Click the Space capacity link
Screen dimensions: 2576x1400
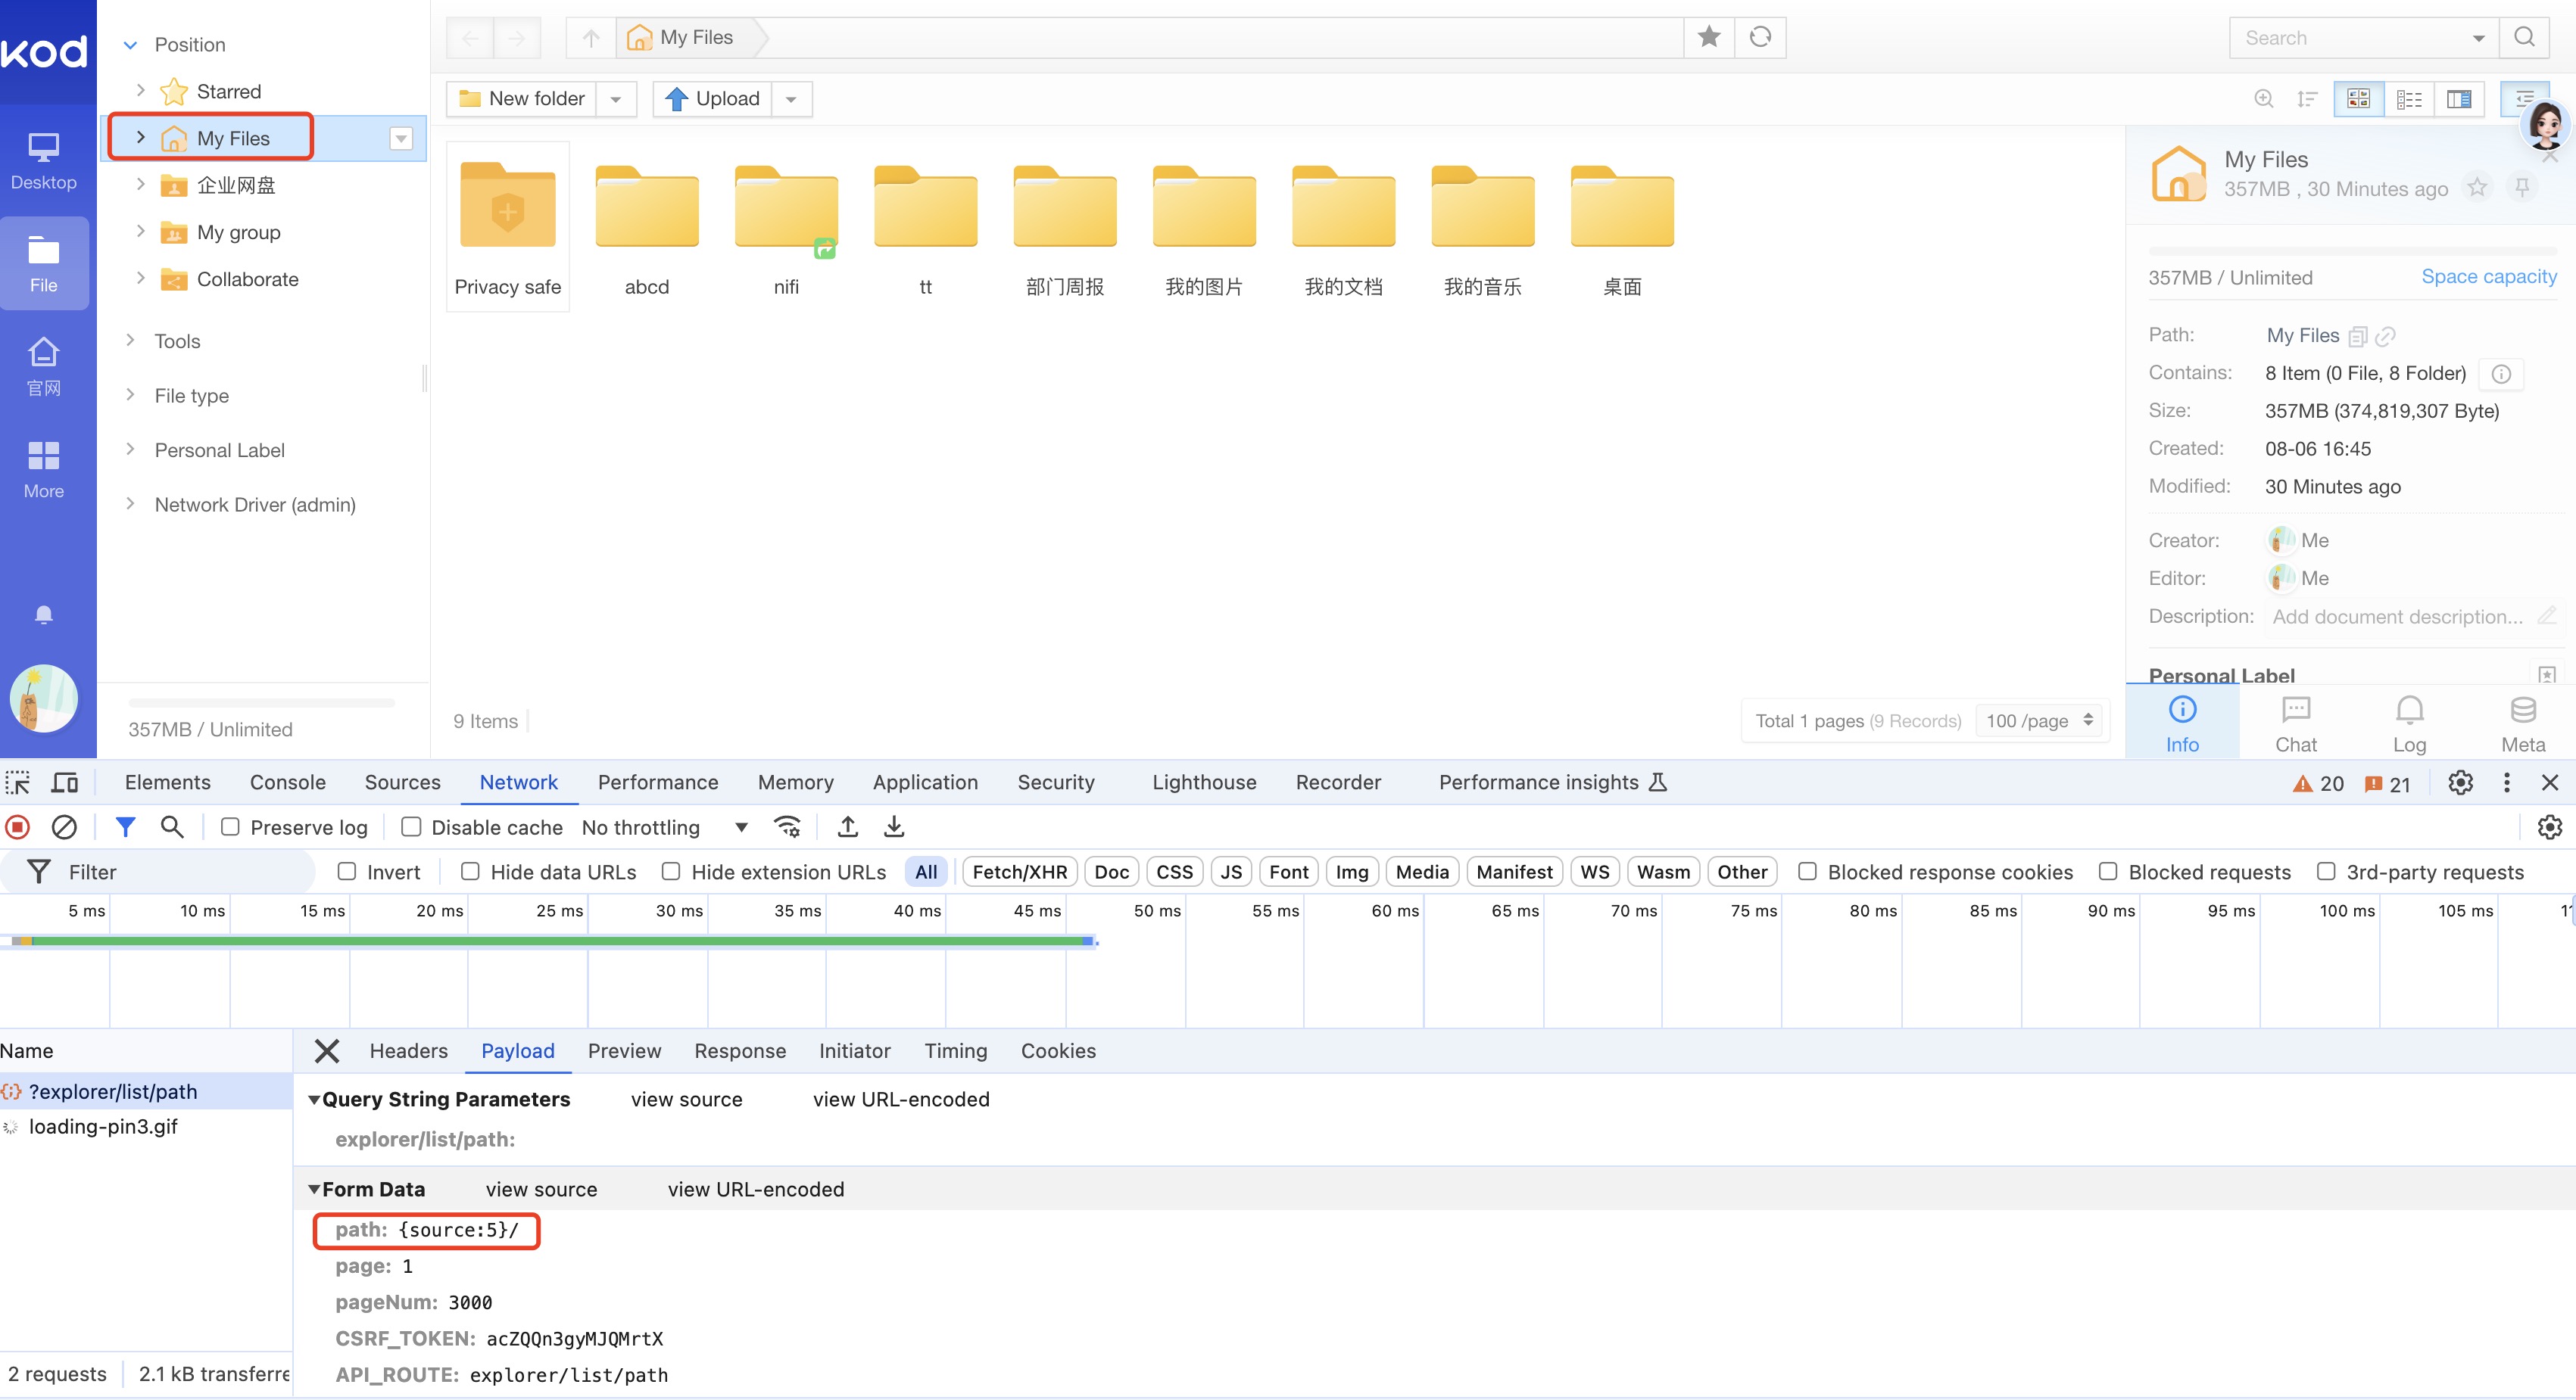(2489, 277)
